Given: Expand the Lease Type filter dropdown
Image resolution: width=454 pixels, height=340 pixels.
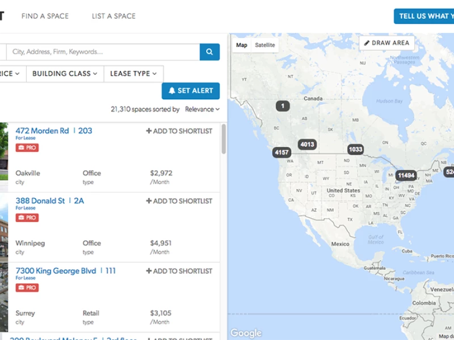Looking at the screenshot, I should pyautogui.click(x=133, y=74).
